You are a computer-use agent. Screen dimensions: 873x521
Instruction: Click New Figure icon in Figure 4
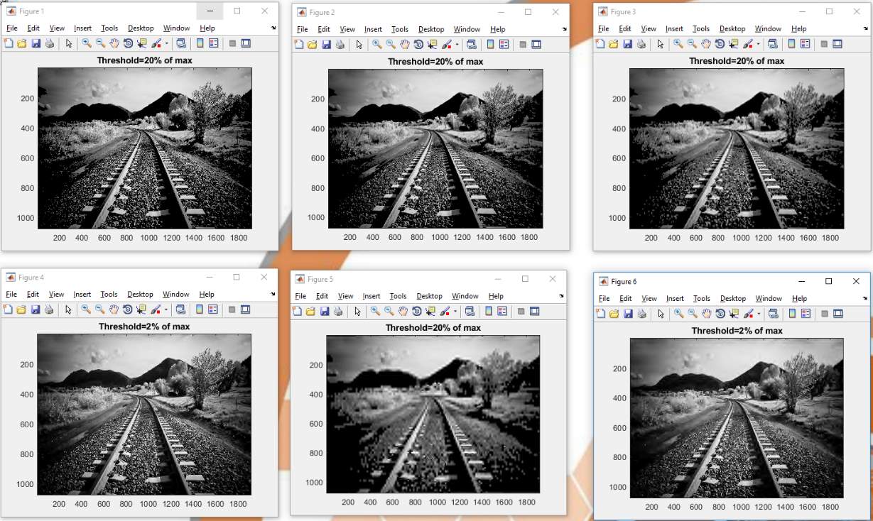(9, 309)
